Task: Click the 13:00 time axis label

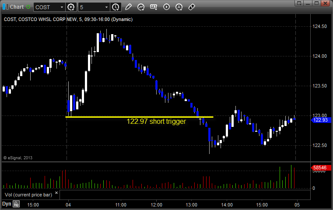Action: pos(192,205)
